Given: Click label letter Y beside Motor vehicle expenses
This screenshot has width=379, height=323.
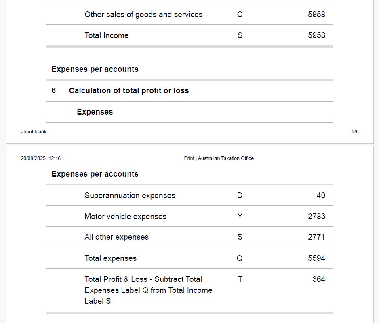Looking at the screenshot, I should (240, 217).
